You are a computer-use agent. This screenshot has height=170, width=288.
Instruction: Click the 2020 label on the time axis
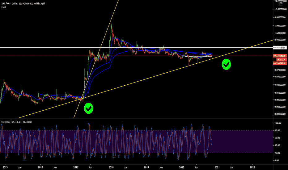[x=182, y=168]
